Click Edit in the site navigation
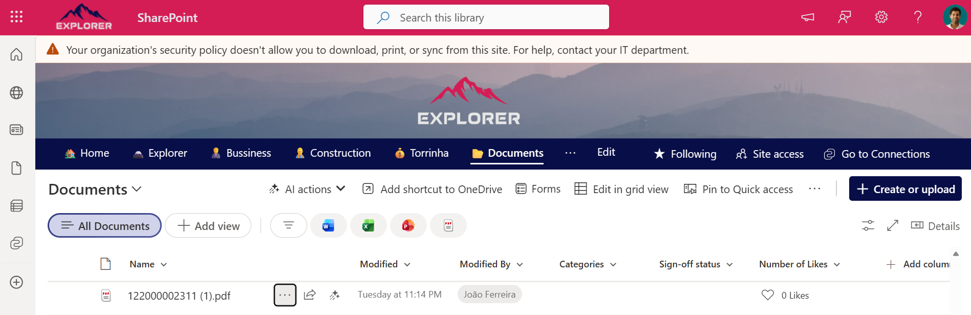 606,152
